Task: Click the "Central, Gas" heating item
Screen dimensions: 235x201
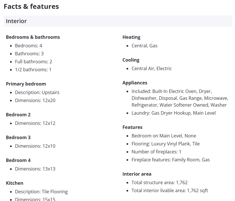Action: pos(144,46)
